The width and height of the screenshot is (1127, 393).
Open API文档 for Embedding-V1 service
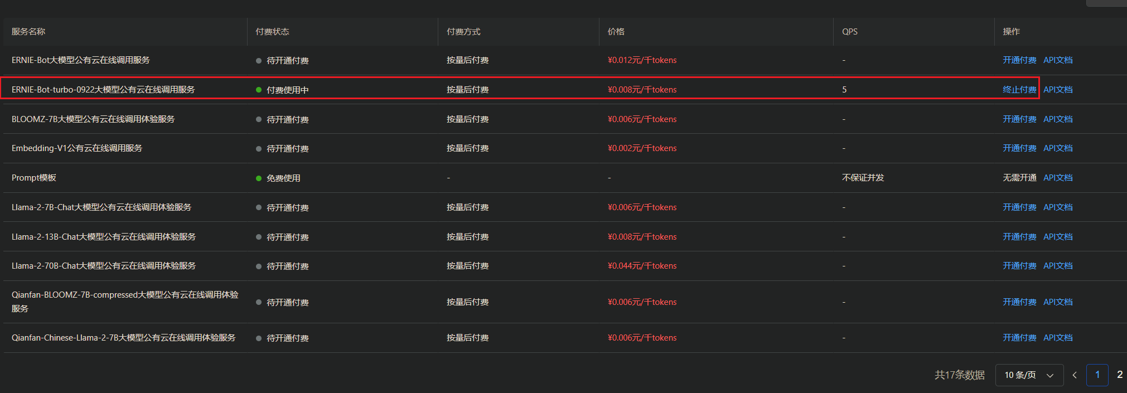1058,148
